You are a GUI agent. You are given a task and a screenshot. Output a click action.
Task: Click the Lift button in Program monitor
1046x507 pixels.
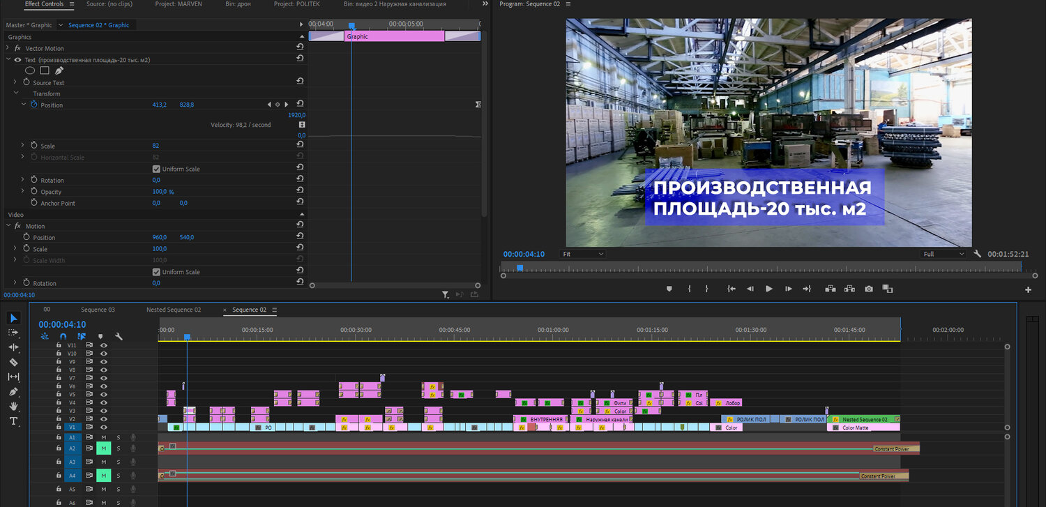[x=831, y=289]
